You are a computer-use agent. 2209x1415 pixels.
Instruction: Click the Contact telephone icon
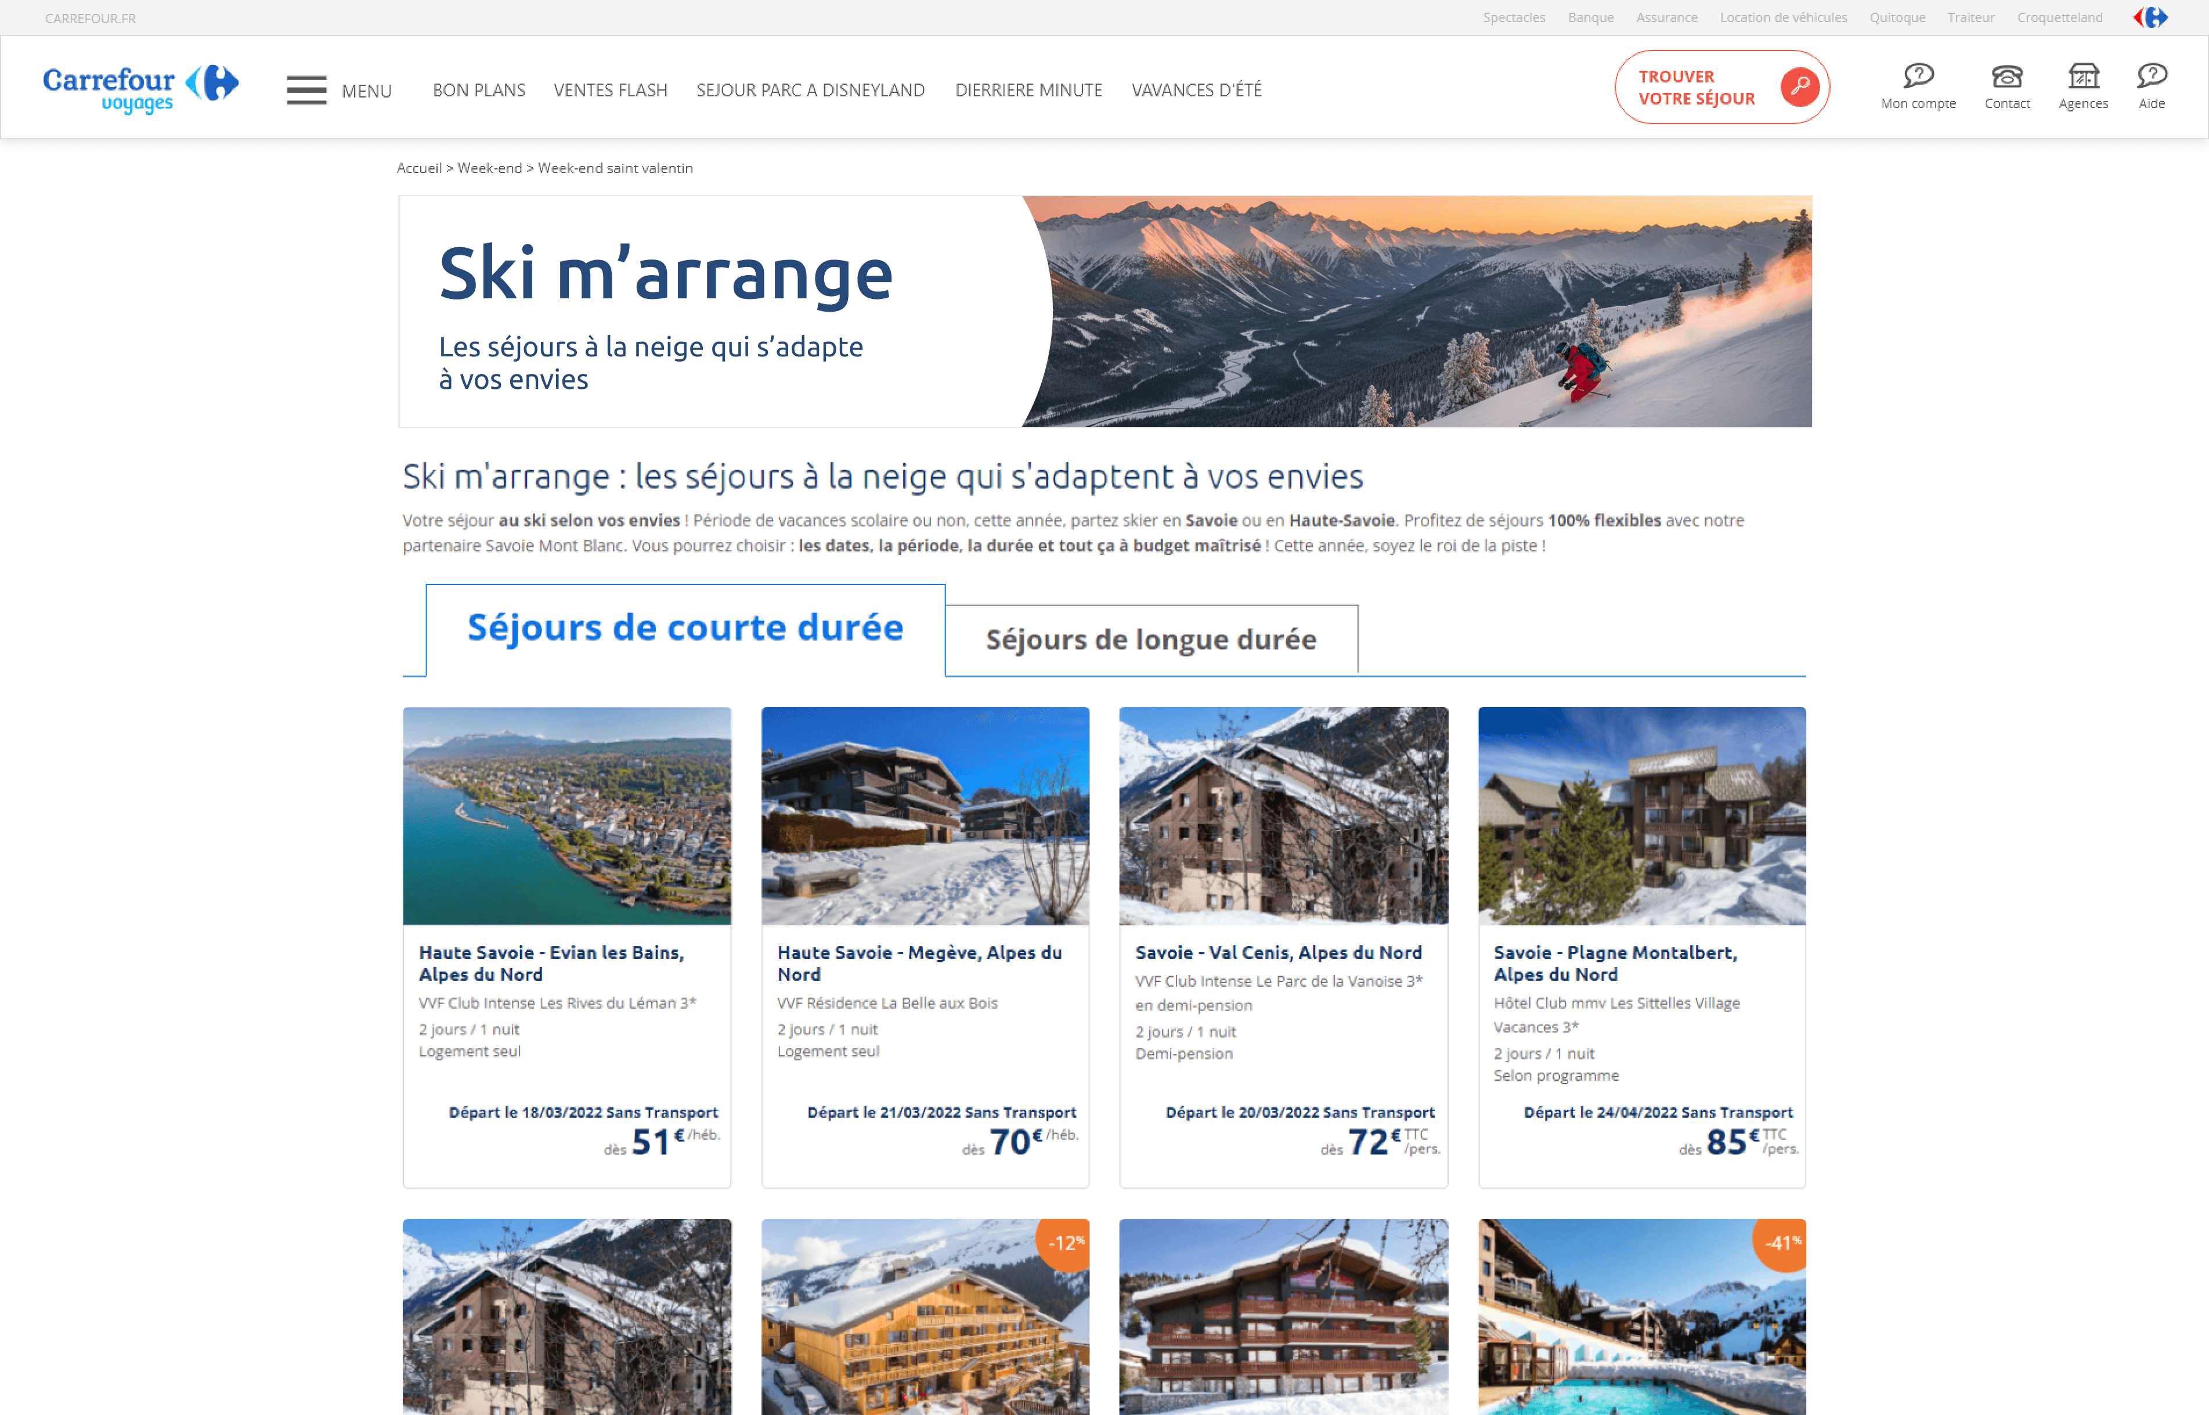click(x=2007, y=75)
